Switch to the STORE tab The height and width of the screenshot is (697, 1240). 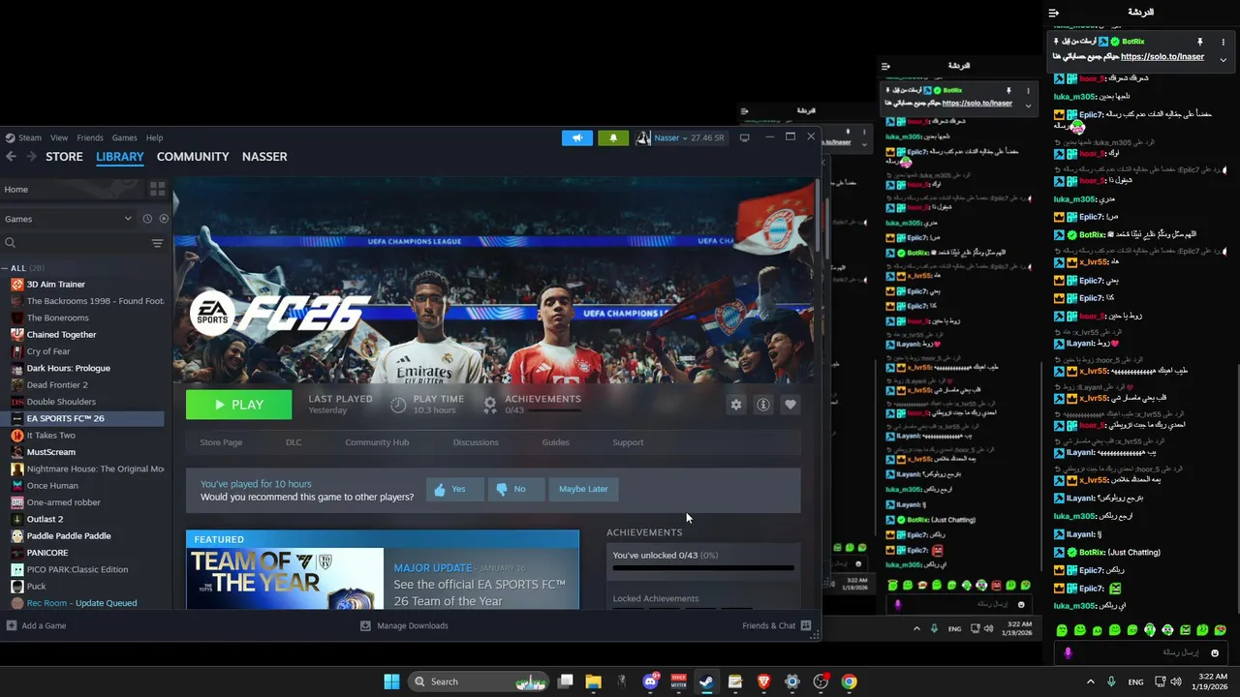click(65, 157)
